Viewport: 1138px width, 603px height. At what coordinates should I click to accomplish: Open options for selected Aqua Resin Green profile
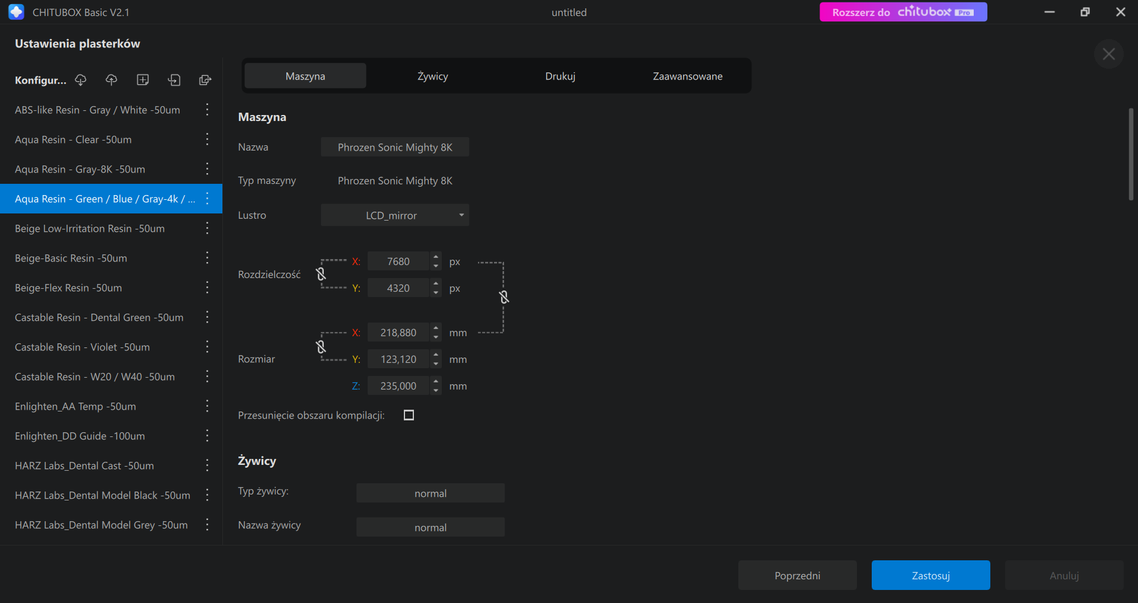pos(207,199)
